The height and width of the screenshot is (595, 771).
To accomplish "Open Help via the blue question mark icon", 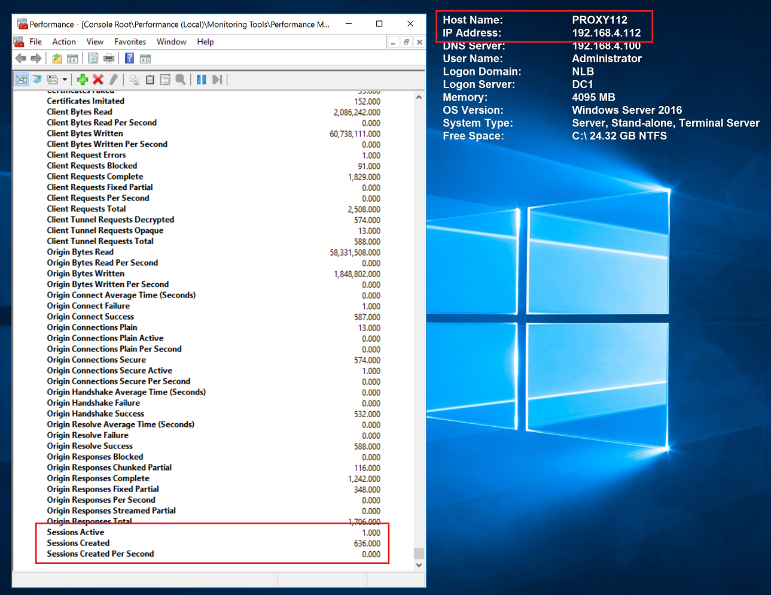I will [129, 58].
